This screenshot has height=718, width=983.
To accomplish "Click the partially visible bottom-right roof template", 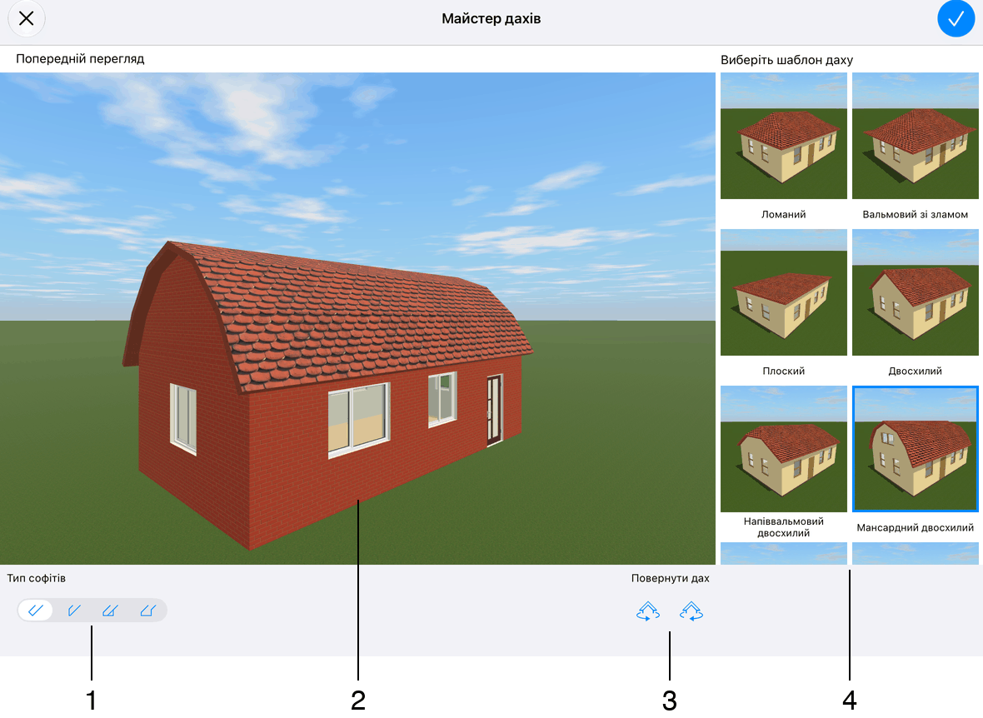I will pyautogui.click(x=916, y=554).
